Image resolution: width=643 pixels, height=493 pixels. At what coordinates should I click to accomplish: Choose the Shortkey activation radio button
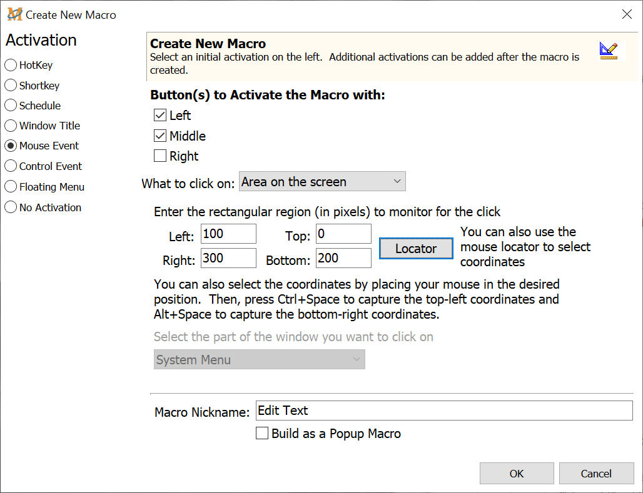[11, 86]
